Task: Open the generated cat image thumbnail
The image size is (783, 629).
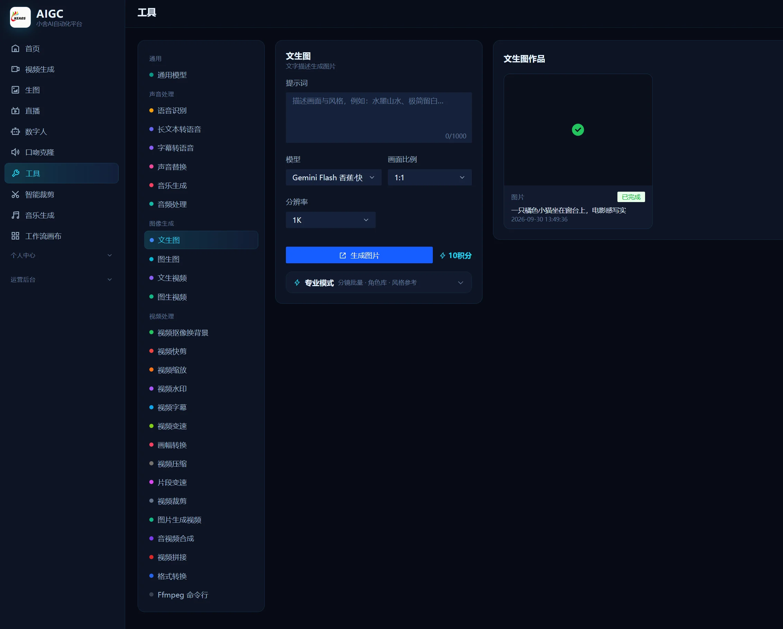Action: click(x=578, y=130)
